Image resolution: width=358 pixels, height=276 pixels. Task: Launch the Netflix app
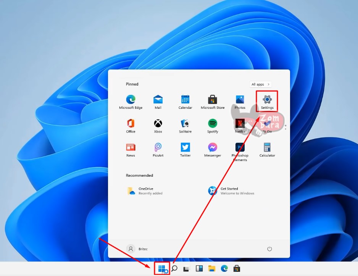tap(240, 126)
